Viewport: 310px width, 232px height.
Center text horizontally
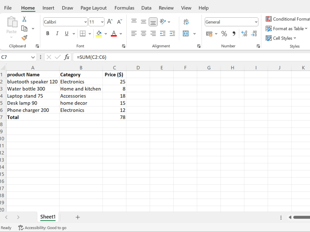pyautogui.click(x=144, y=33)
